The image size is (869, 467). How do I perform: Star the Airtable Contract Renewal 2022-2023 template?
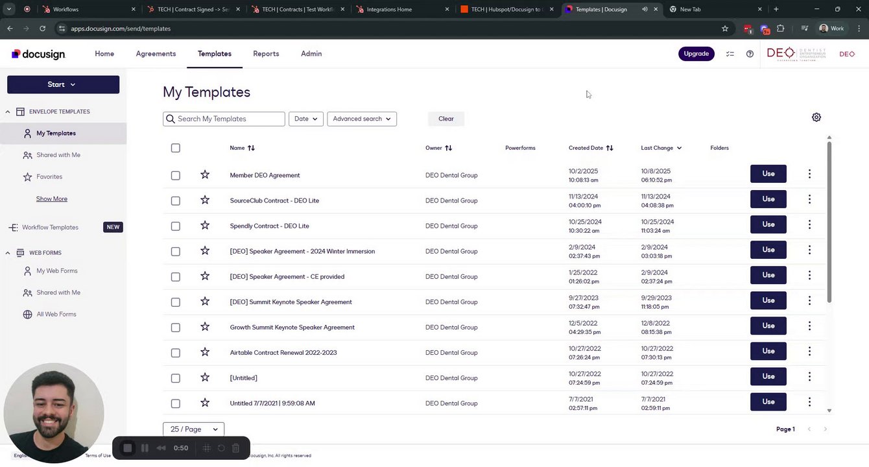(205, 352)
